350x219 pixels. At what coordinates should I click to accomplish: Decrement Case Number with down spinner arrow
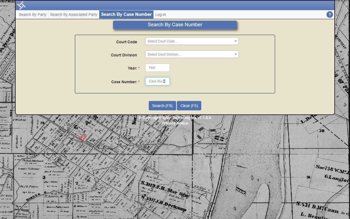click(164, 82)
